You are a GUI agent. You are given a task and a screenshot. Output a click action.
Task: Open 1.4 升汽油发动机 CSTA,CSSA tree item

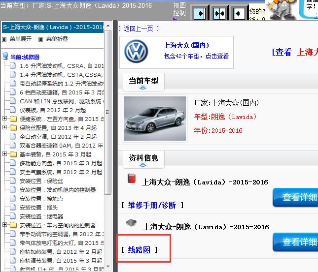tap(62, 75)
